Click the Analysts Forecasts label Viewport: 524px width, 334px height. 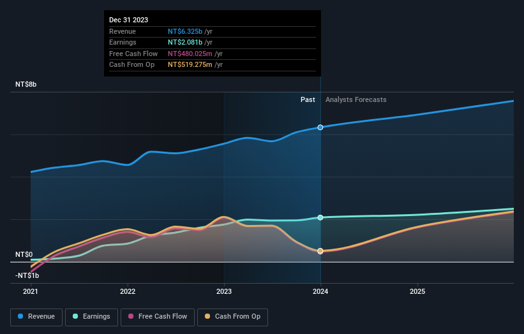(356, 100)
